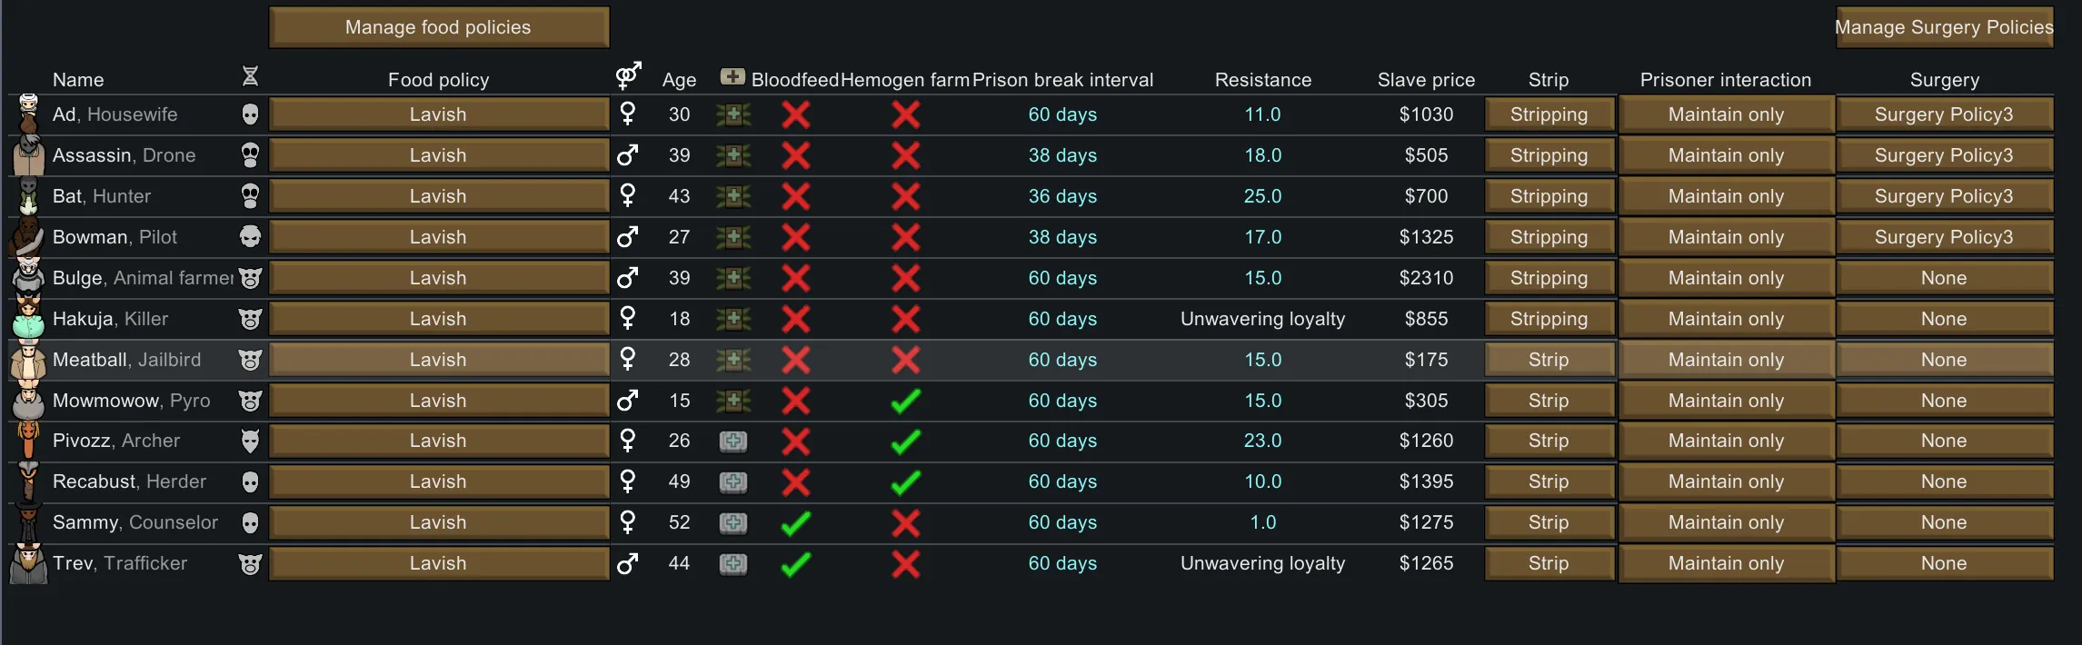Sort by the Slave price column header
2082x645 pixels.
1426,80
